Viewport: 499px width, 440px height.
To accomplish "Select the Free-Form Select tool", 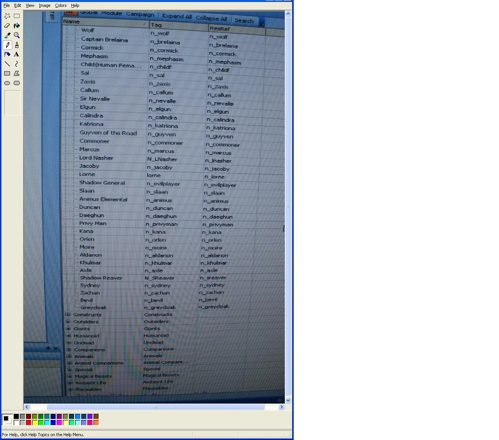I will (7, 16).
